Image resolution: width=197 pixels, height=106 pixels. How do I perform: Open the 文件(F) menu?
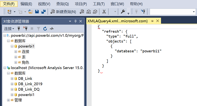(9, 4)
